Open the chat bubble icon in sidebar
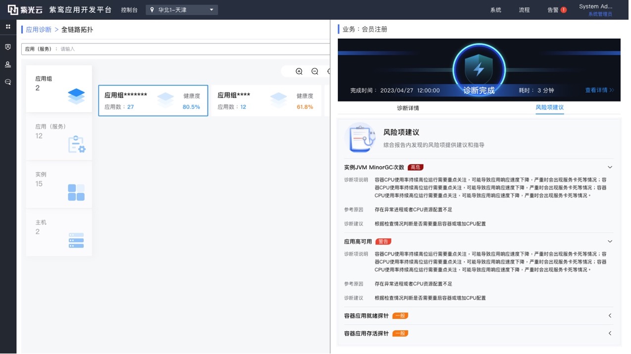This screenshot has height=354, width=631. click(x=8, y=82)
